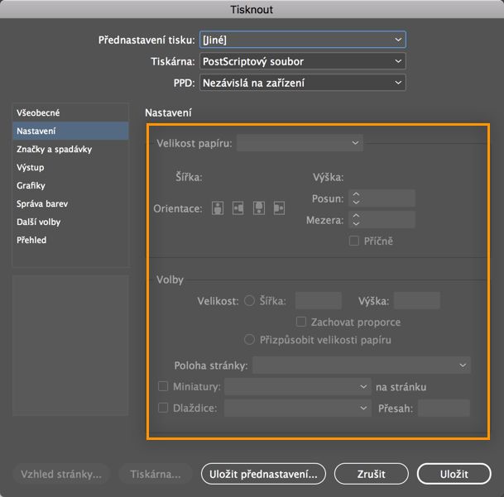Click the Uložit přednastavení button
The width and height of the screenshot is (504, 497).
[x=263, y=474]
